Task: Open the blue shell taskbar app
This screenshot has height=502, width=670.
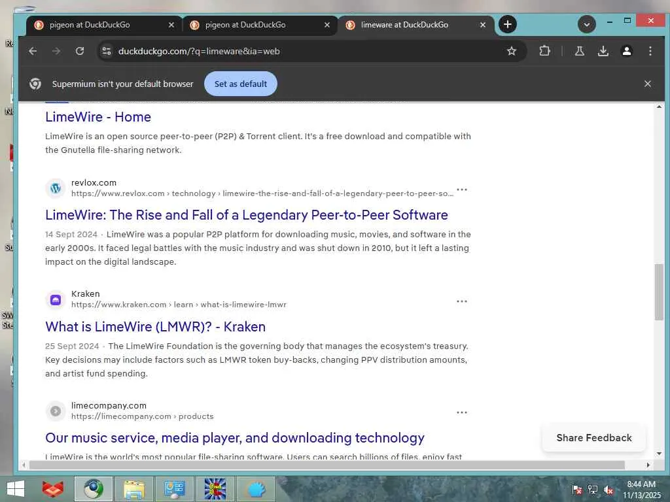Action: (256, 489)
